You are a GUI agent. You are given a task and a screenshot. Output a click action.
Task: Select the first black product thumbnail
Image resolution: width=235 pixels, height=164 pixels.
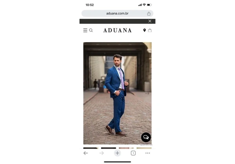[91, 148]
